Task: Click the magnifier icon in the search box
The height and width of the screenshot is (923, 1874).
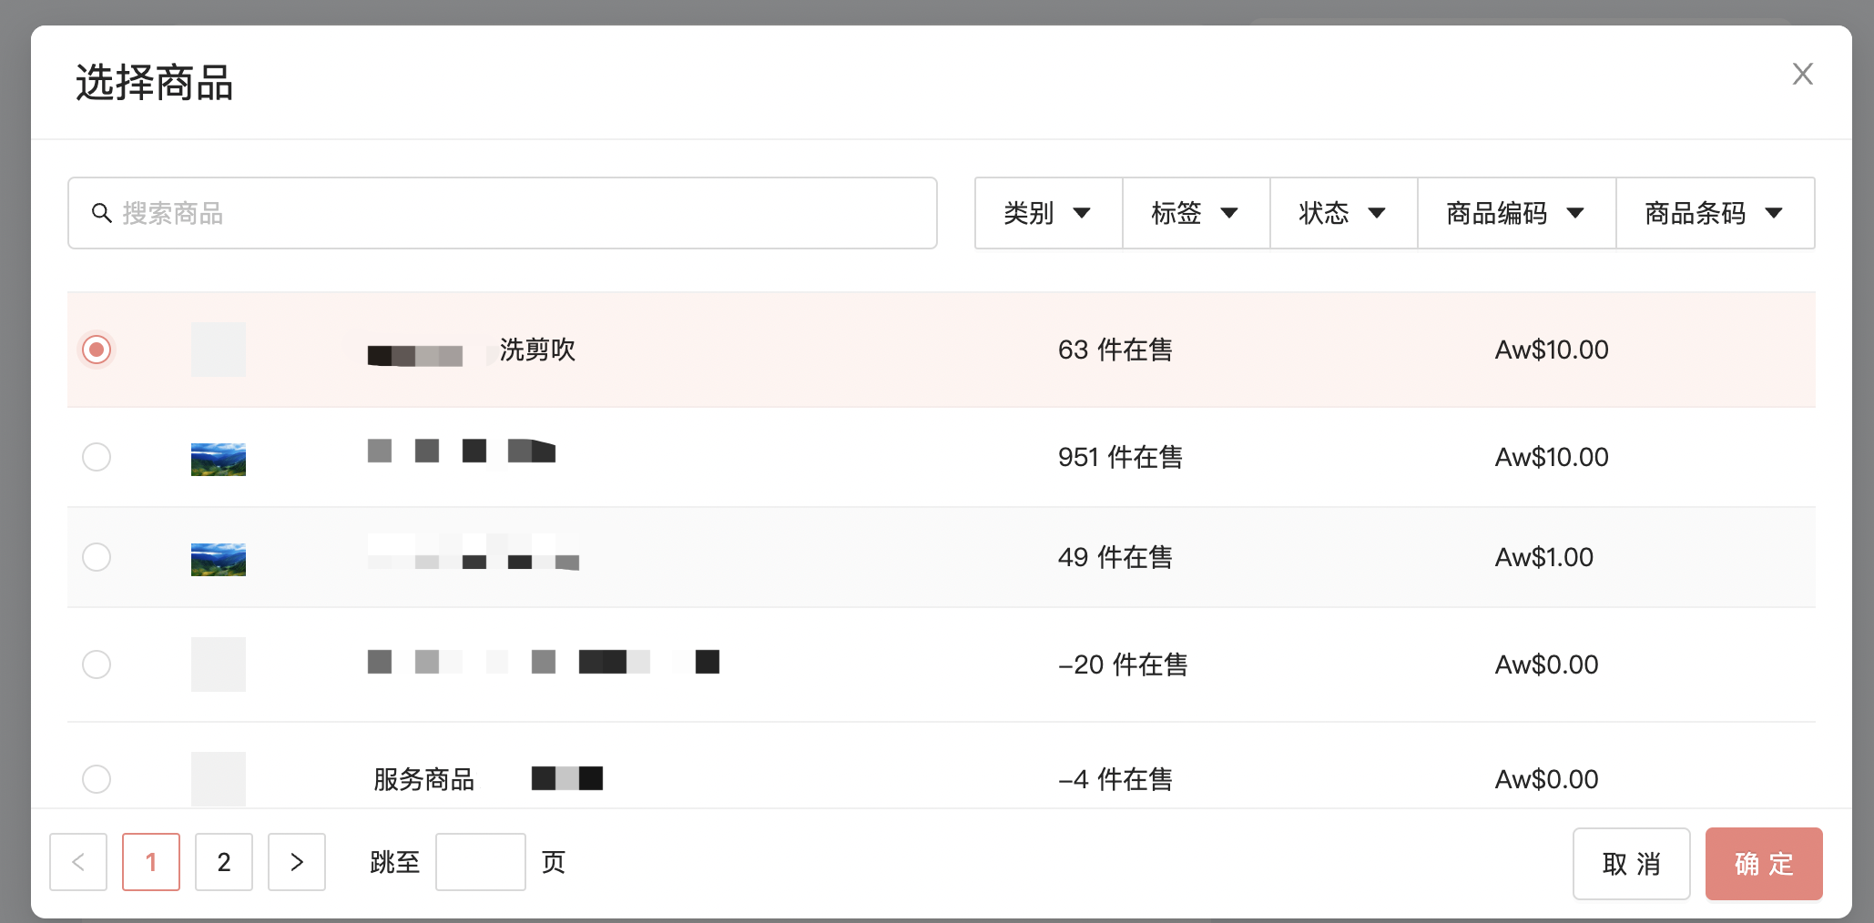Action: click(x=102, y=213)
